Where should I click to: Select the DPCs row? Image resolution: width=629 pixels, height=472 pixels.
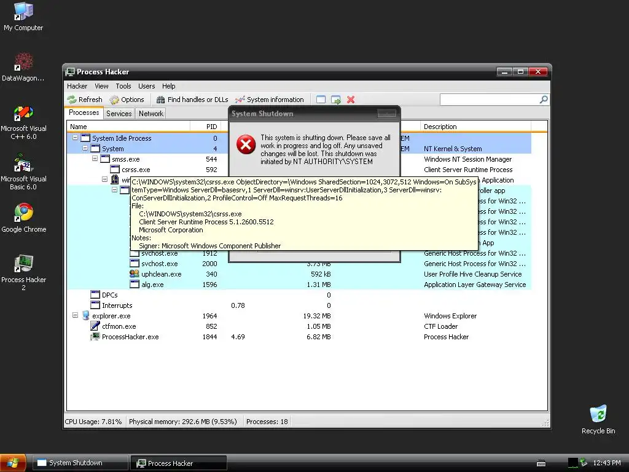pos(299,294)
